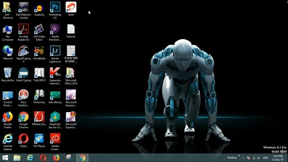The width and height of the screenshot is (288, 162).
Task: Open the Windows Start button
Action: tap(5, 158)
